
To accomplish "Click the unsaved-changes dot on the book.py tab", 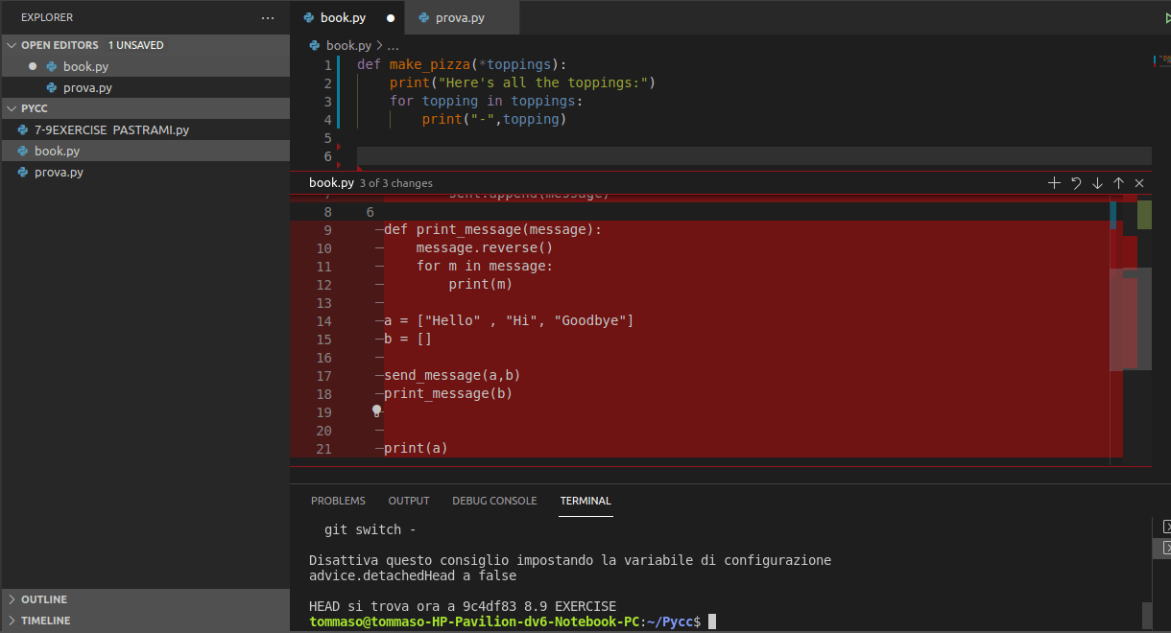I will coord(390,16).
